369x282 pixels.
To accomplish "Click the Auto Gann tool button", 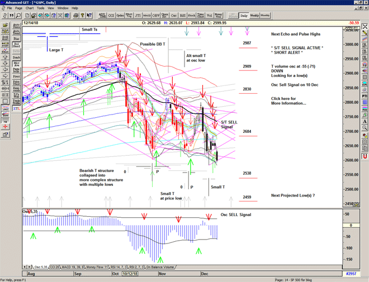I will coord(16,26).
